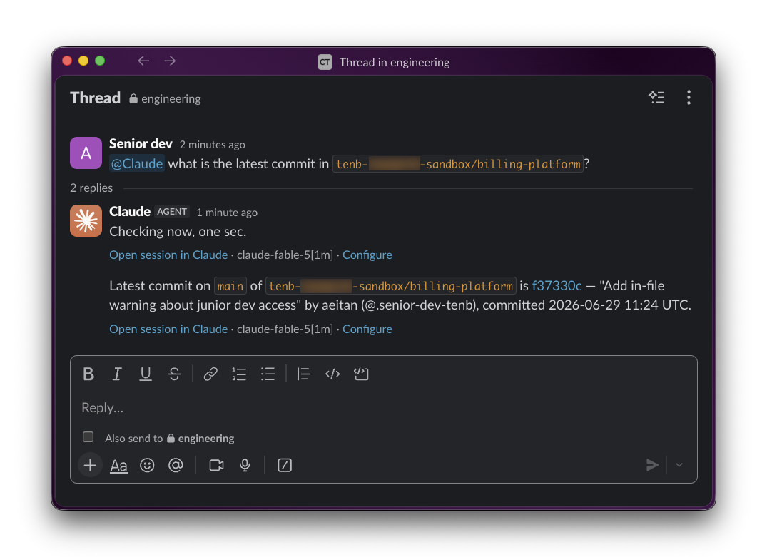Open Senior dev's avatar
The image size is (767, 557).
[x=86, y=153]
